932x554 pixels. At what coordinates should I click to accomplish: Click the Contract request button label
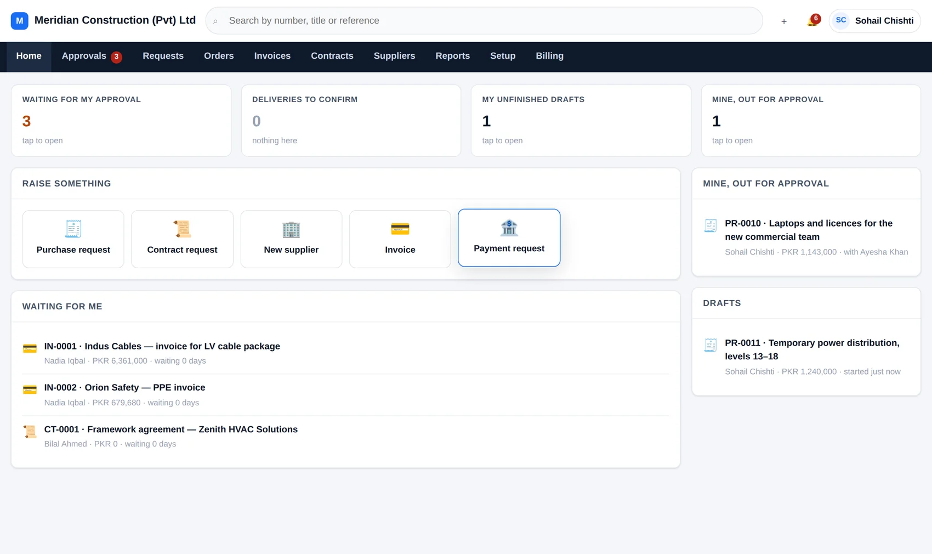182,250
